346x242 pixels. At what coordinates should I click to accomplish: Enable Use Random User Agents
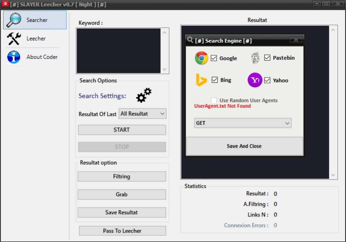click(213, 100)
